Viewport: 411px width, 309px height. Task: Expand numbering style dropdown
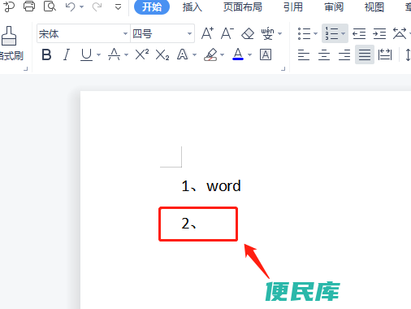point(343,34)
